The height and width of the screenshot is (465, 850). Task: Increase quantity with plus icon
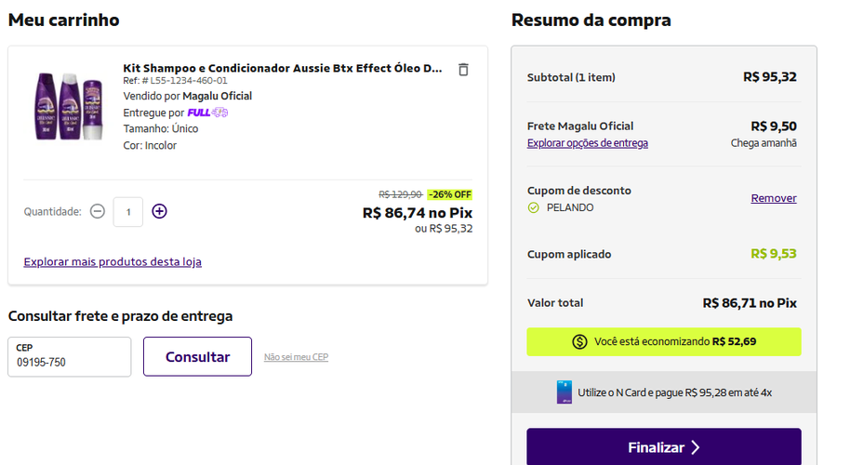(159, 211)
